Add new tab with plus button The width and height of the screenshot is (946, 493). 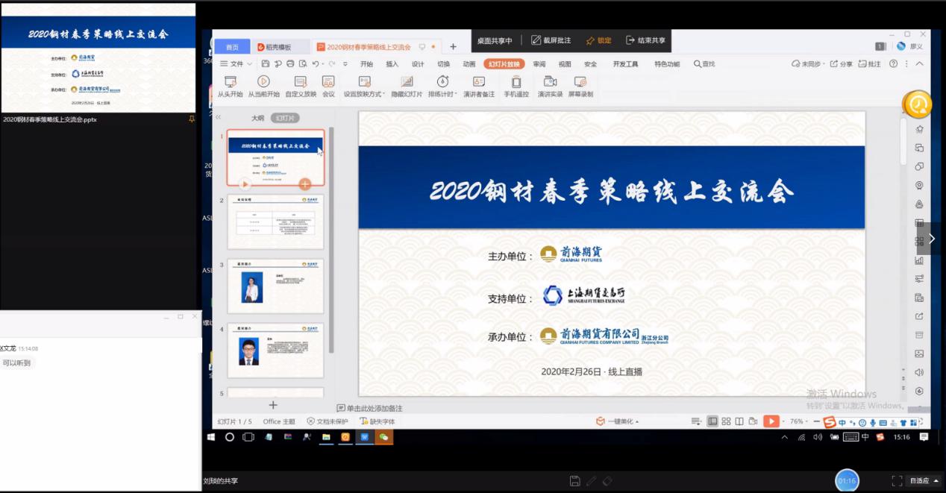[453, 47]
